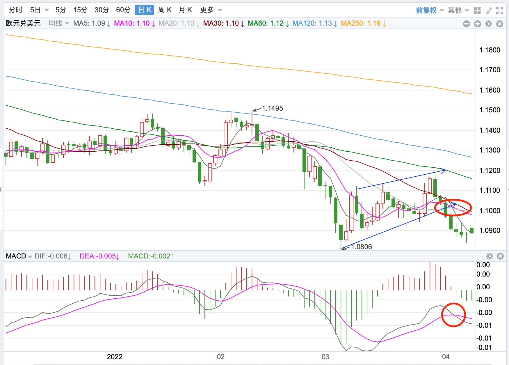The height and width of the screenshot is (365, 509).
Task: Click the DIF:-0.006 value label
Action: coord(53,256)
